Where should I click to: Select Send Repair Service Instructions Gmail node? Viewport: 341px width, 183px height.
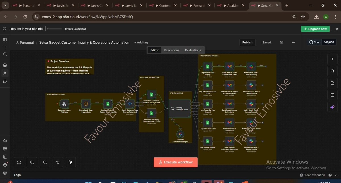pos(230,104)
